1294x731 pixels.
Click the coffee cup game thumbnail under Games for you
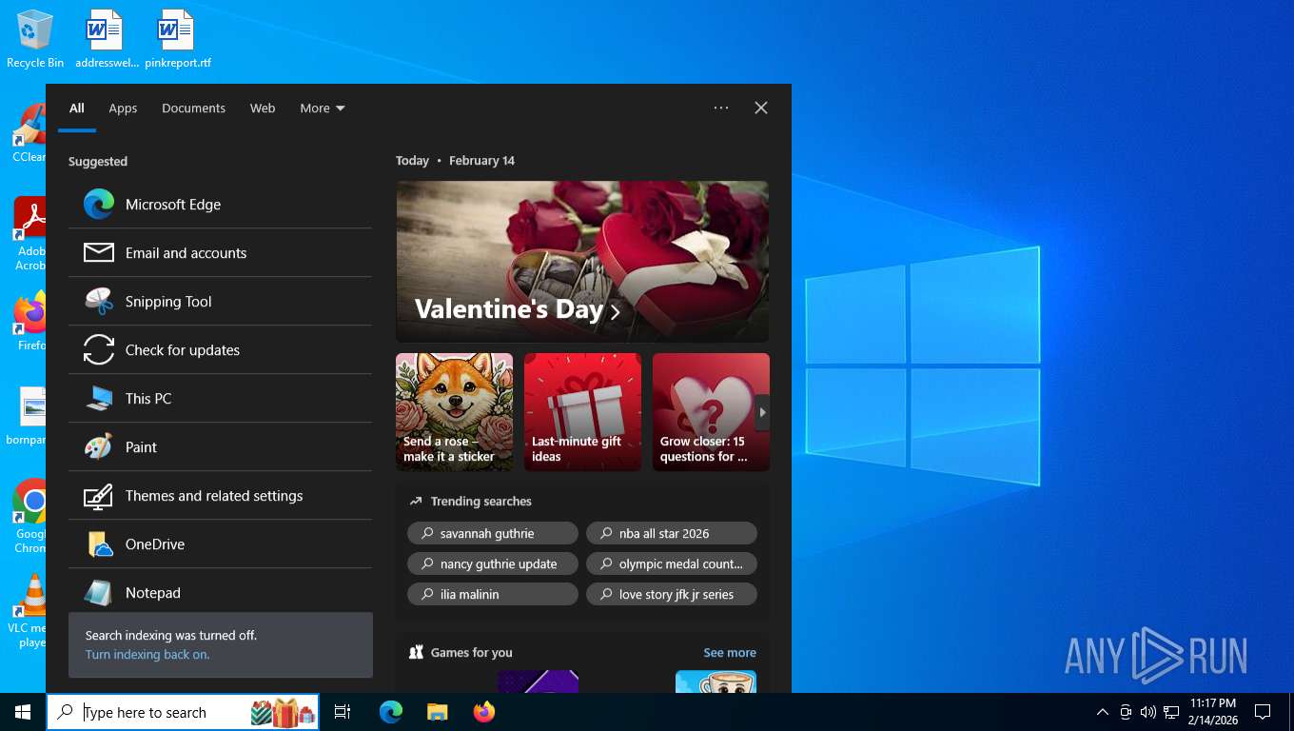pos(716,682)
